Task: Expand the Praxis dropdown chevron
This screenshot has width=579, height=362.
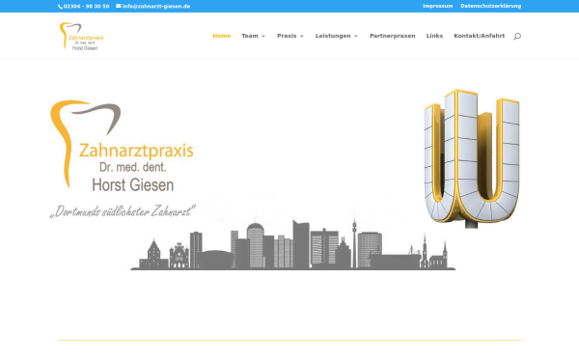Action: (x=302, y=37)
